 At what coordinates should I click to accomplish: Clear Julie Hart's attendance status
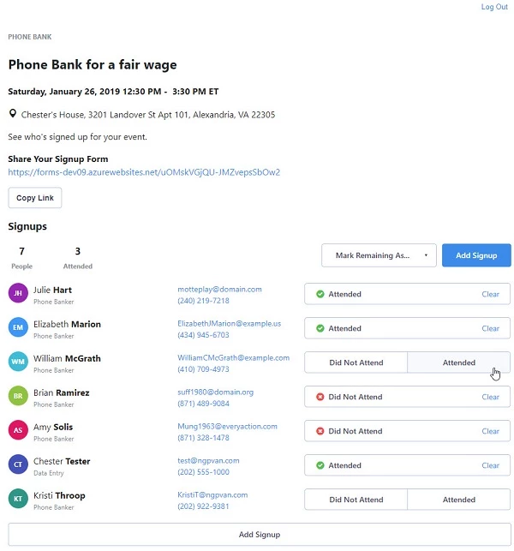click(x=490, y=294)
